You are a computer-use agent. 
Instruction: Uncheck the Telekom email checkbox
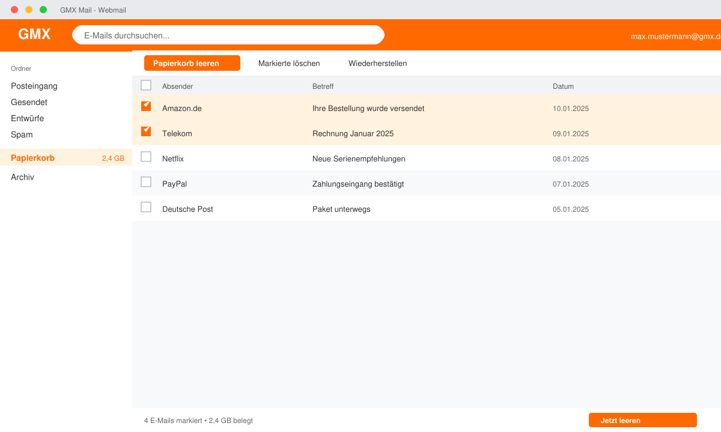[x=146, y=131]
